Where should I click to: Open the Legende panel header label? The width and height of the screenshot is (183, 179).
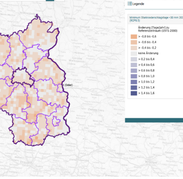[138, 4]
